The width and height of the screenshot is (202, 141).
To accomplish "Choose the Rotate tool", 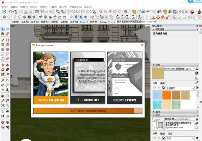I will pyautogui.click(x=3, y=70).
